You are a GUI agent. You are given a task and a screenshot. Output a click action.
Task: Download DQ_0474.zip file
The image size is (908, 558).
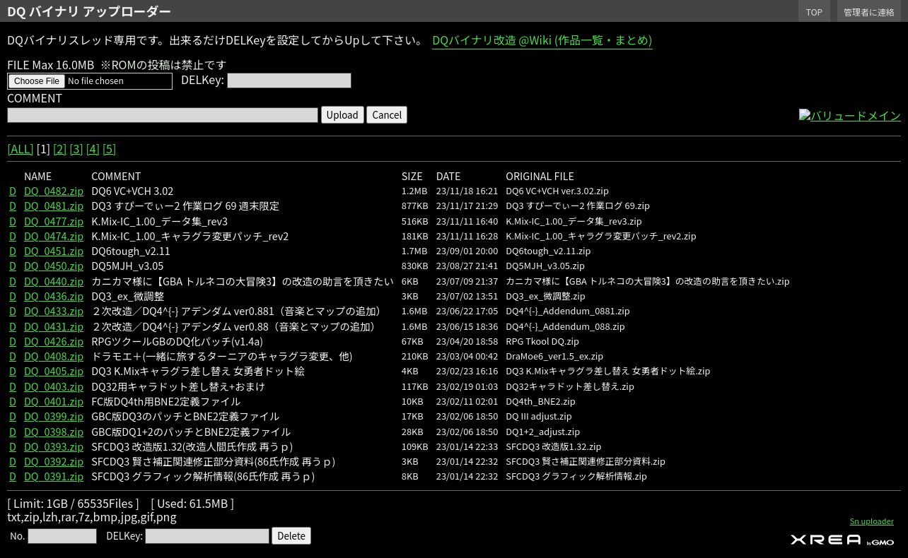tap(54, 237)
